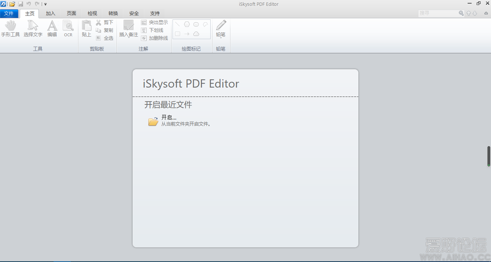Select the oval drawing shape
The width and height of the screenshot is (491, 262).
coord(196,24)
